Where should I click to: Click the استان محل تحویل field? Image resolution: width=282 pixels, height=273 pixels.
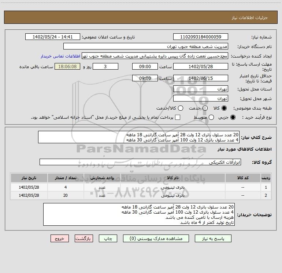200,89
